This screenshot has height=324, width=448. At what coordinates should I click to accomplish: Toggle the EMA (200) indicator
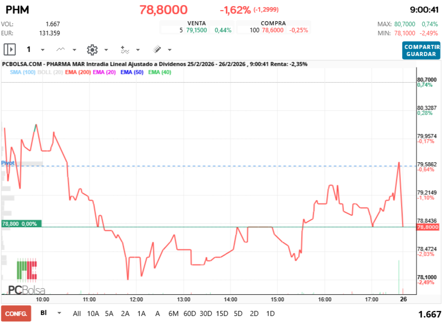[x=77, y=72]
